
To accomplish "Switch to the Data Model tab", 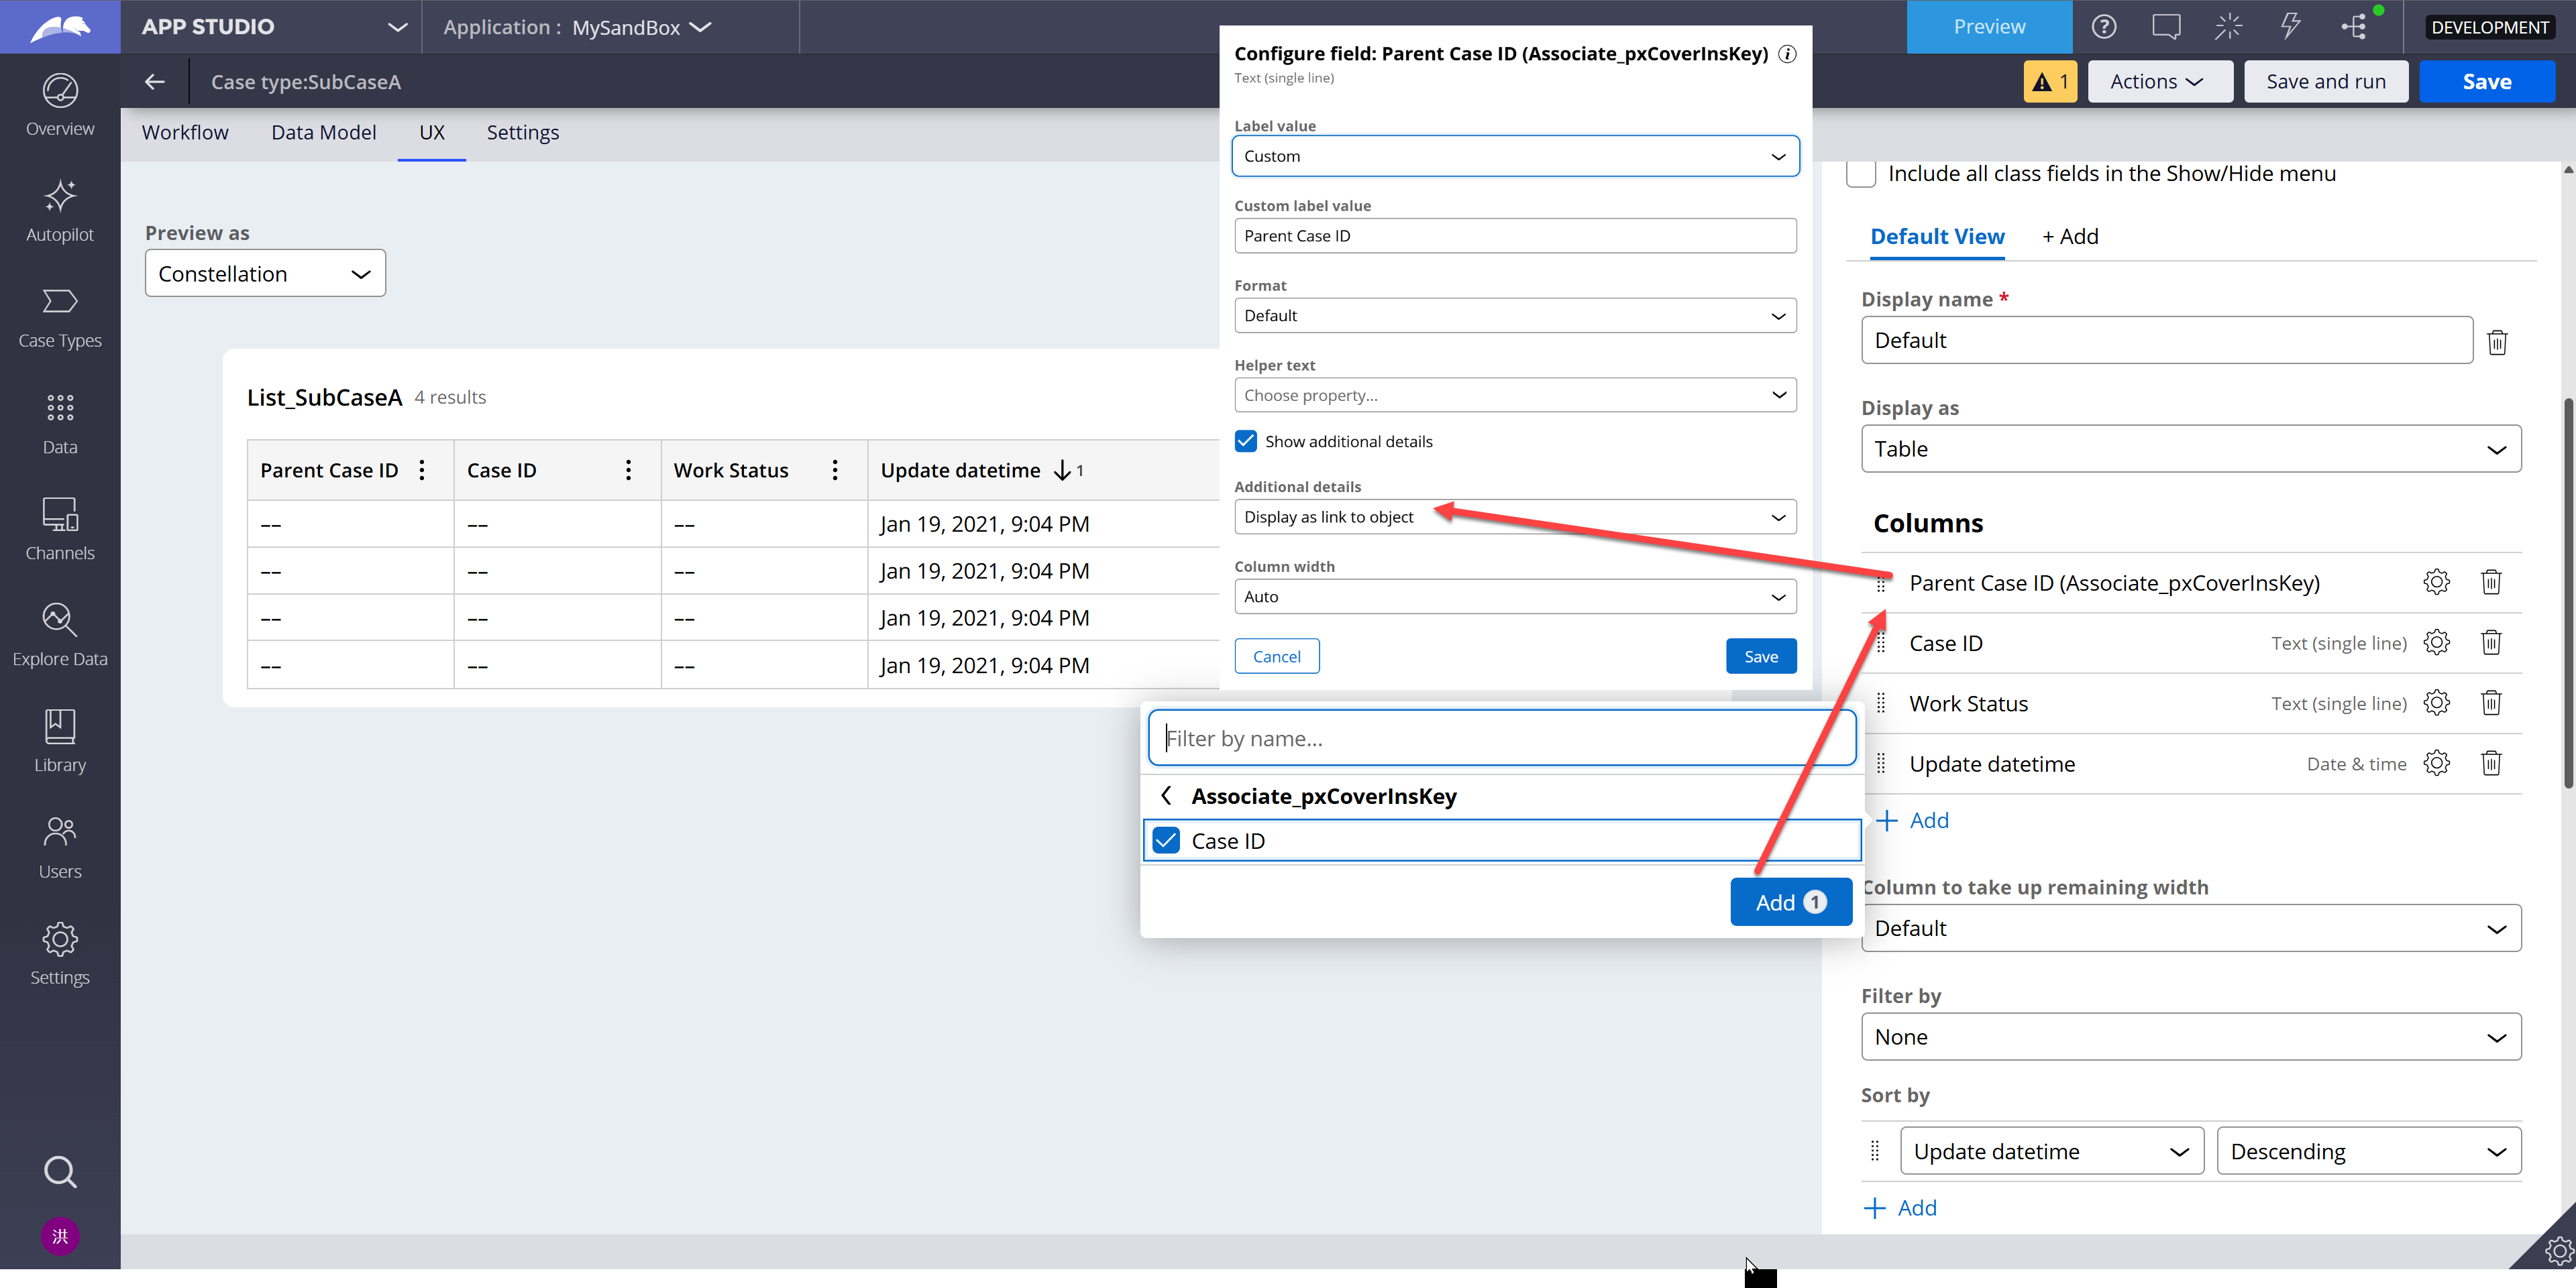I will click(323, 133).
